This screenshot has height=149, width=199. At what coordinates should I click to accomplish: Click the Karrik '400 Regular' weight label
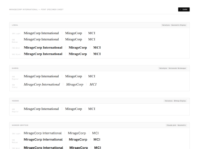15,78
